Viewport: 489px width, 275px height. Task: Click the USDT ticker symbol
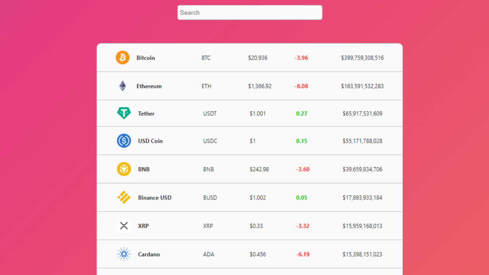click(210, 114)
